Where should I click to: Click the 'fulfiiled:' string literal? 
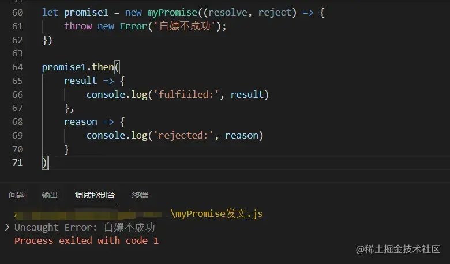pyautogui.click(x=186, y=95)
